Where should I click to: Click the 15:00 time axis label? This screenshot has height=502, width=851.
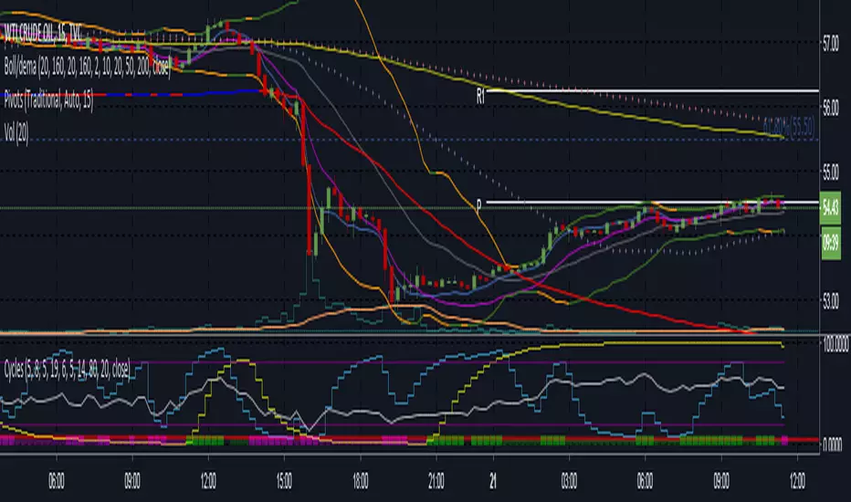point(284,481)
